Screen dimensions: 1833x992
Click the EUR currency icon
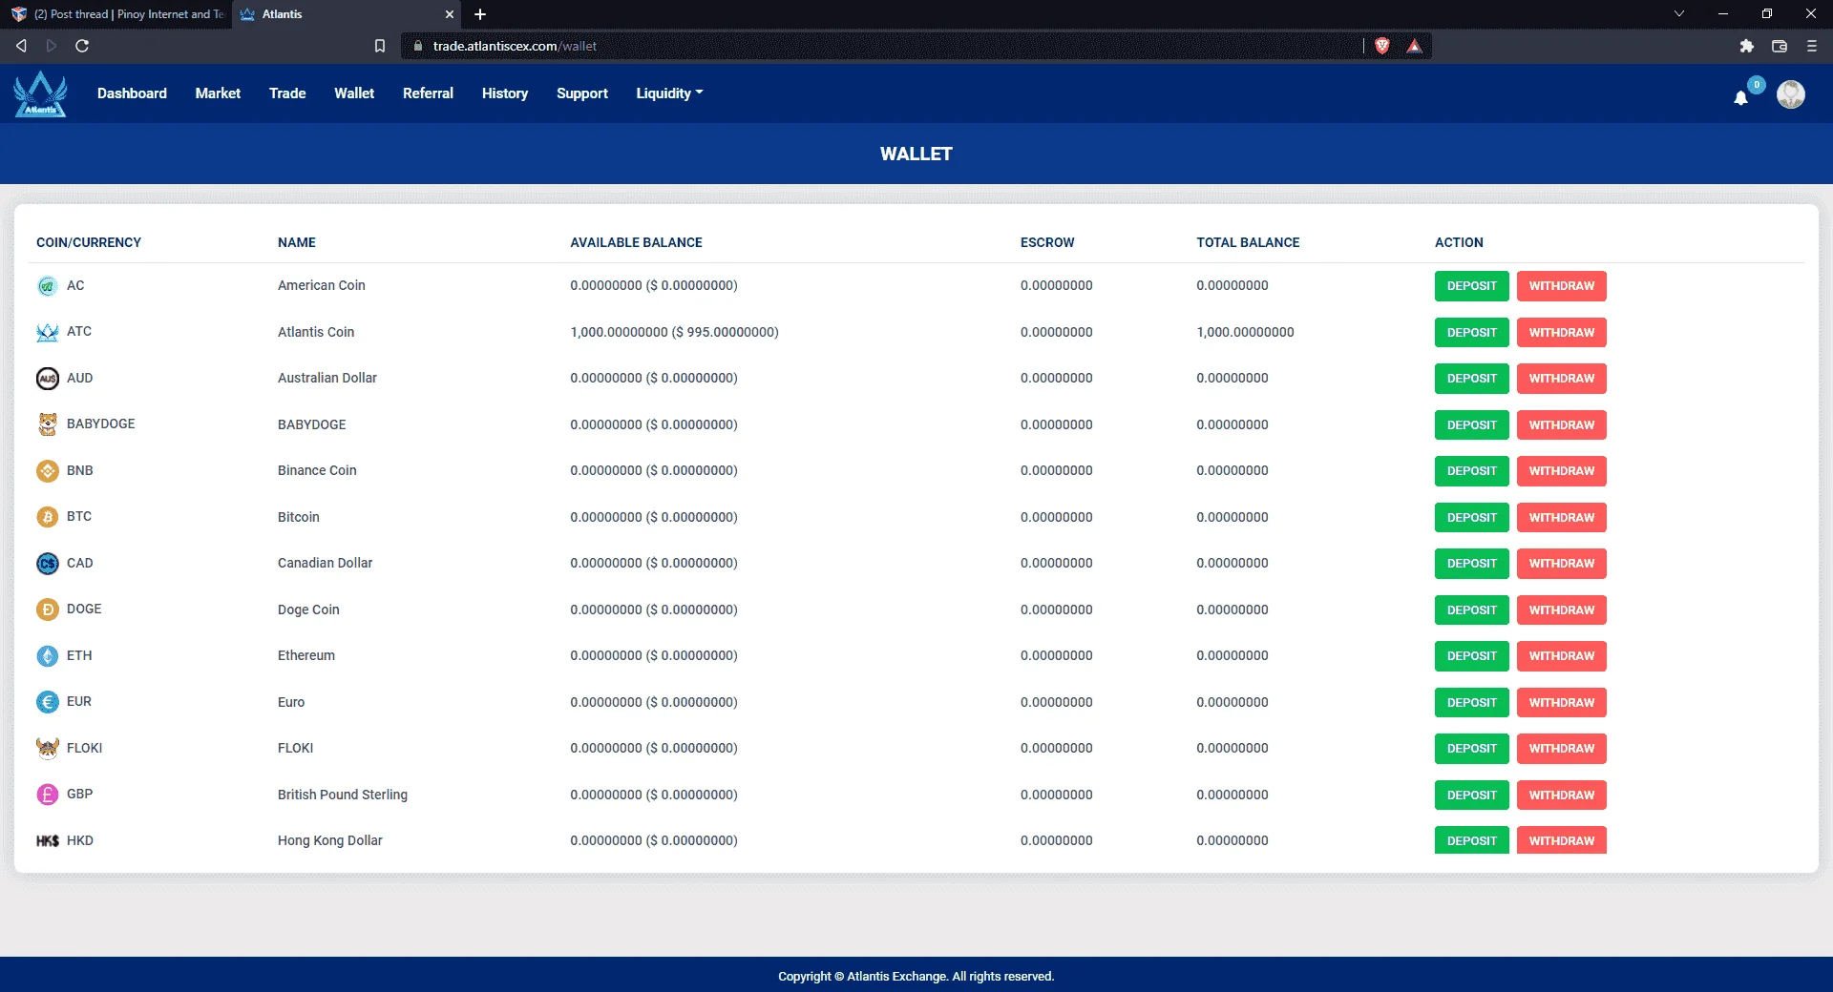pos(47,702)
